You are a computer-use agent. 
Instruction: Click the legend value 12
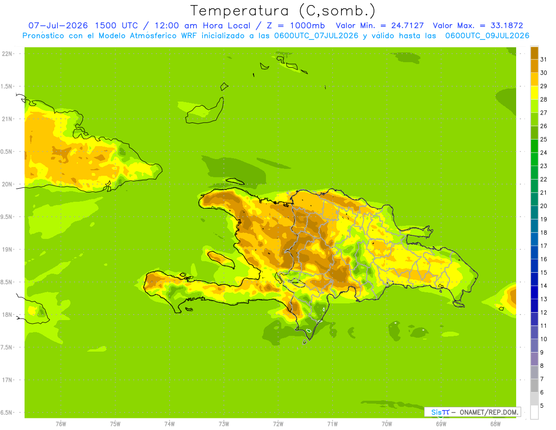[544, 312]
